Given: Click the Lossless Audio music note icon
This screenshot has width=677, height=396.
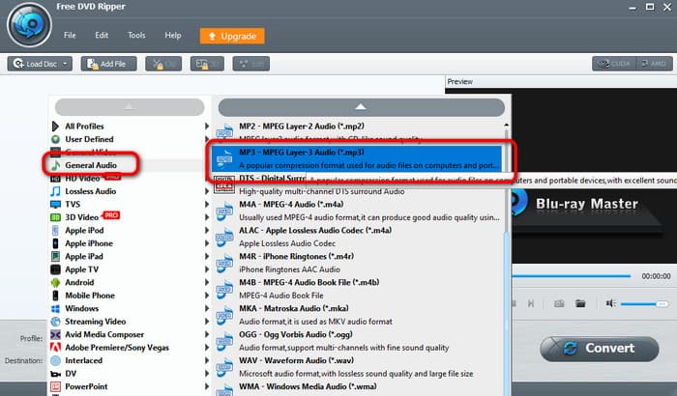Looking at the screenshot, I should [55, 191].
